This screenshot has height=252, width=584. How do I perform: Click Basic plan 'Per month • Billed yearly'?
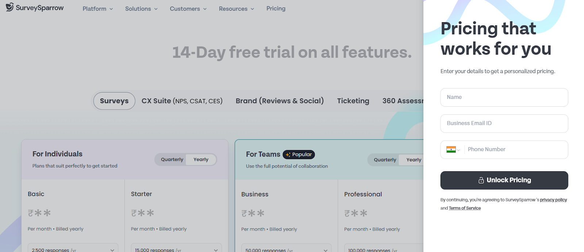(x=55, y=229)
